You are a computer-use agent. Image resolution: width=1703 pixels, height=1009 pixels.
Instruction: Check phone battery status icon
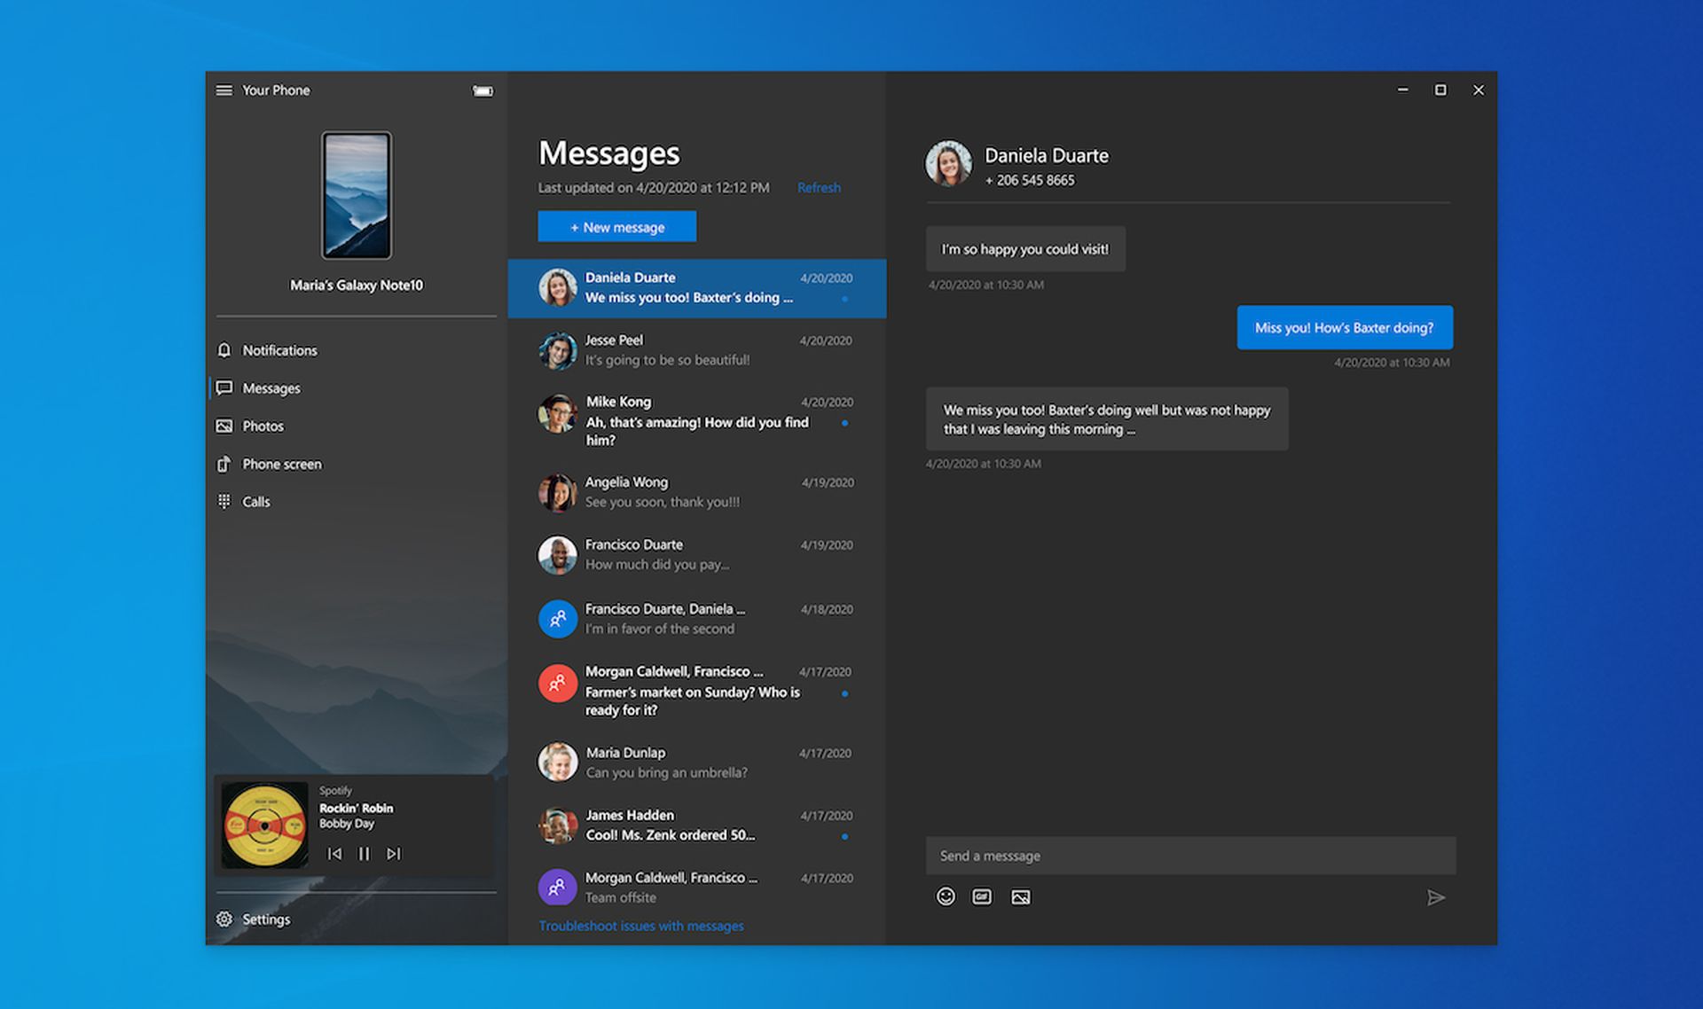[481, 90]
